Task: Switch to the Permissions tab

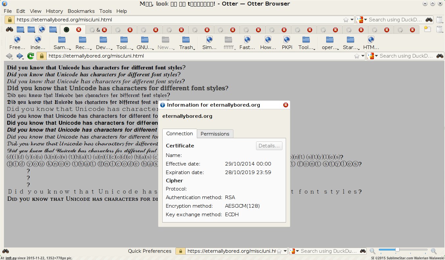Action: [x=215, y=134]
